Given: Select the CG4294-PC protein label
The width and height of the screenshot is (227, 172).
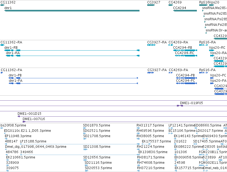Looking at the screenshot, I should (186, 81).
